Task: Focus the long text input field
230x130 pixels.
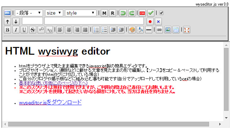Action: coord(94,21)
